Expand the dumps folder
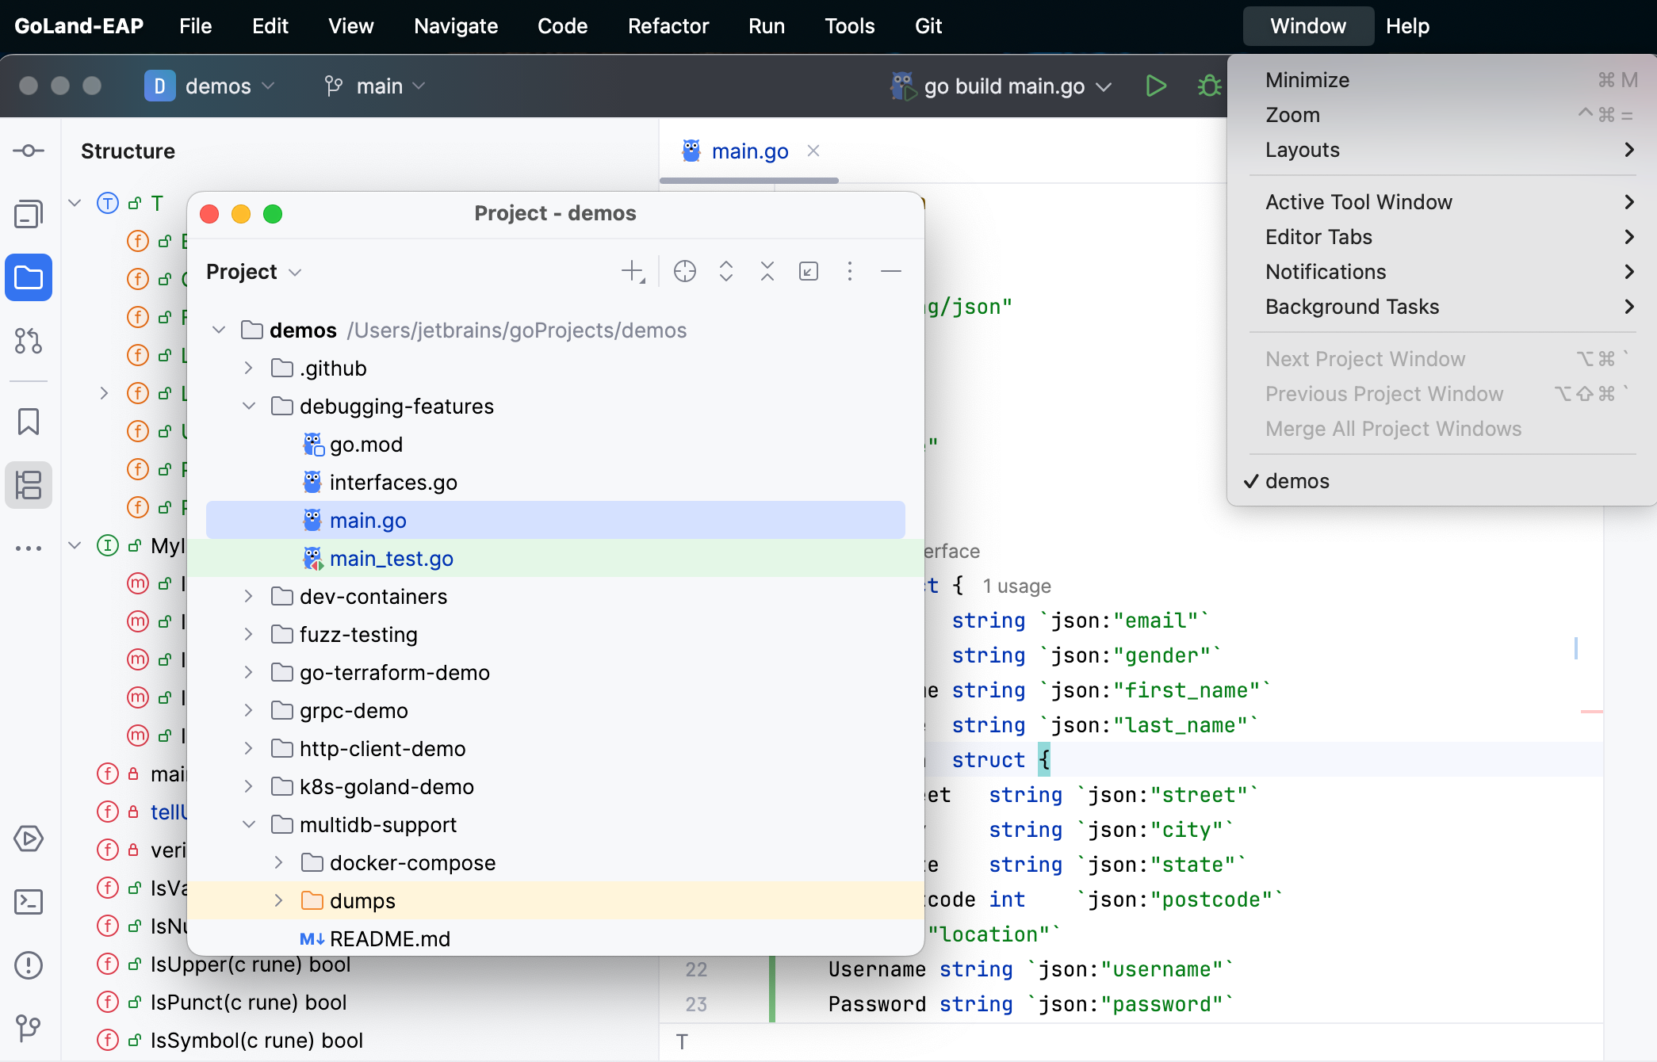The image size is (1657, 1062). point(279,901)
